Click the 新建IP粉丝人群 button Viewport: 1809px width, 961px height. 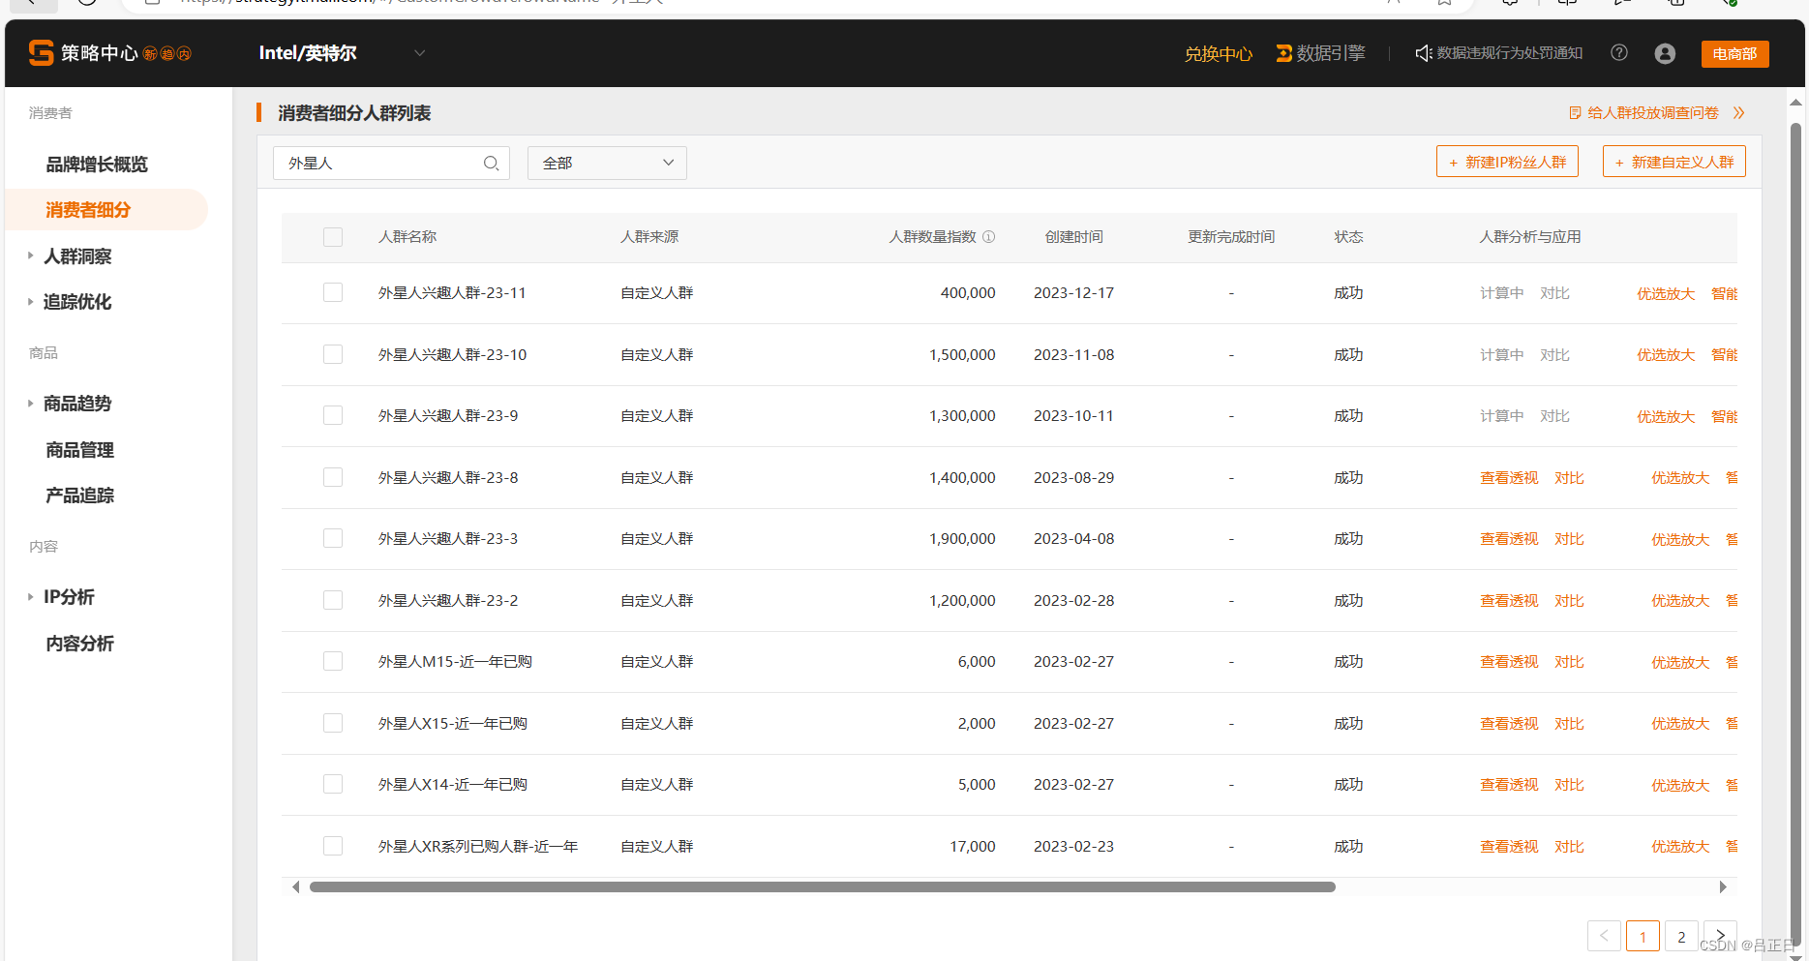click(x=1507, y=162)
